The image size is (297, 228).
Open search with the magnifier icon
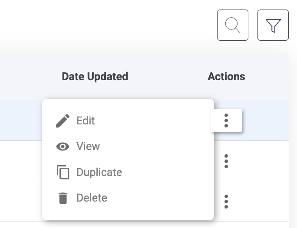233,25
